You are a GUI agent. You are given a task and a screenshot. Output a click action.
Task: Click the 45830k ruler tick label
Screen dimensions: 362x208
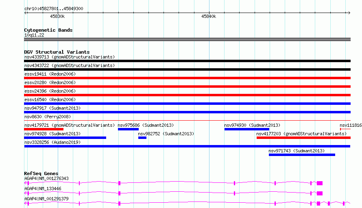click(x=57, y=16)
